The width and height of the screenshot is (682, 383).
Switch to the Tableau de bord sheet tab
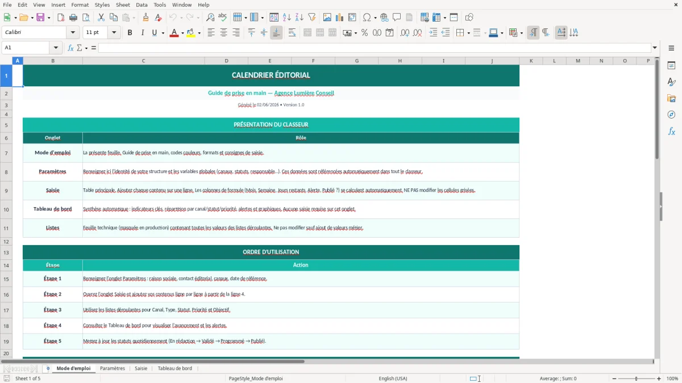[x=175, y=368]
